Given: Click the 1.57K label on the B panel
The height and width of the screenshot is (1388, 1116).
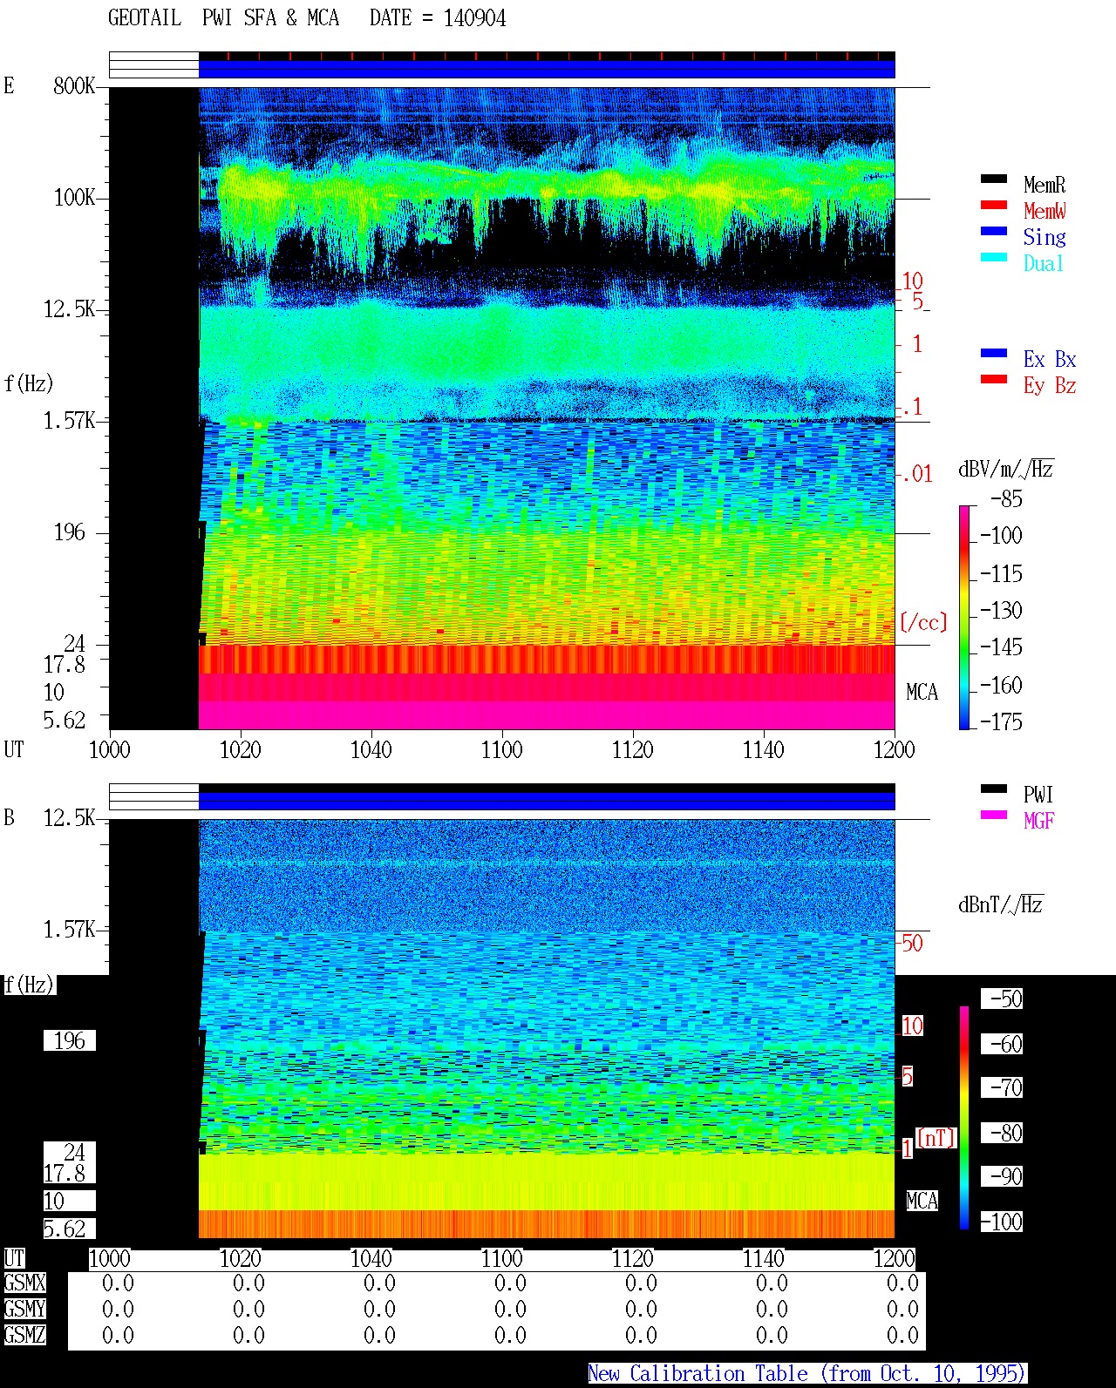Looking at the screenshot, I should 70,930.
